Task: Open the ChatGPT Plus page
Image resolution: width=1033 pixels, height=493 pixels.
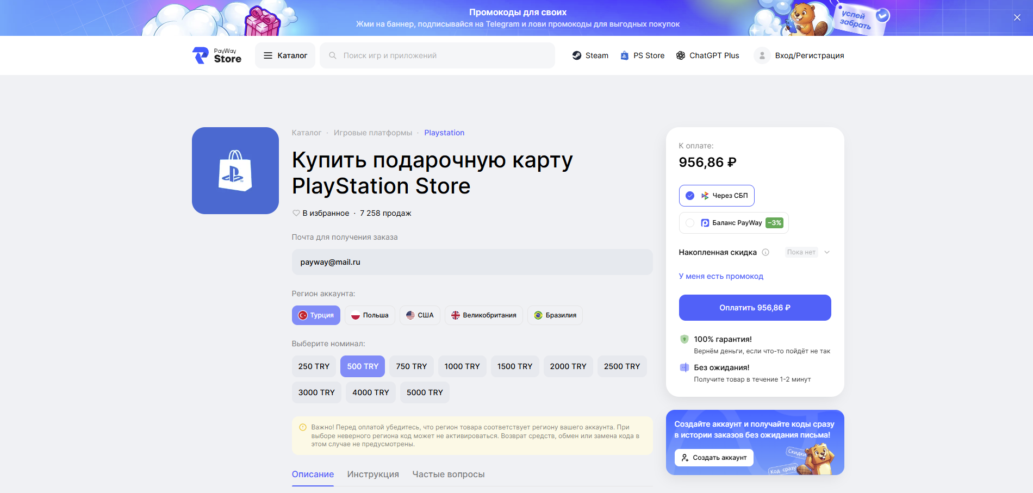Action: (707, 55)
